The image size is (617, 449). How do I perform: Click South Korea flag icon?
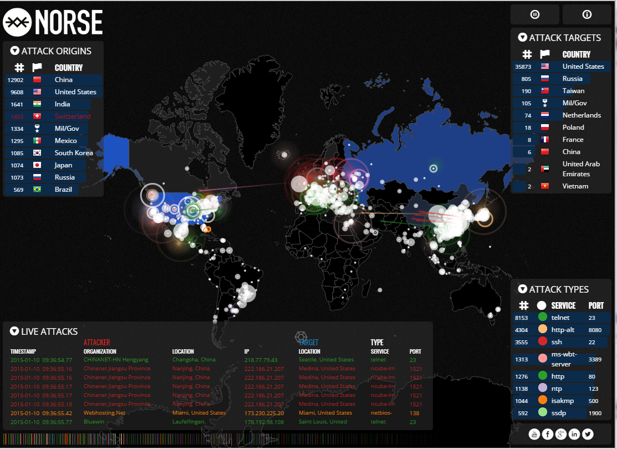pos(37,152)
